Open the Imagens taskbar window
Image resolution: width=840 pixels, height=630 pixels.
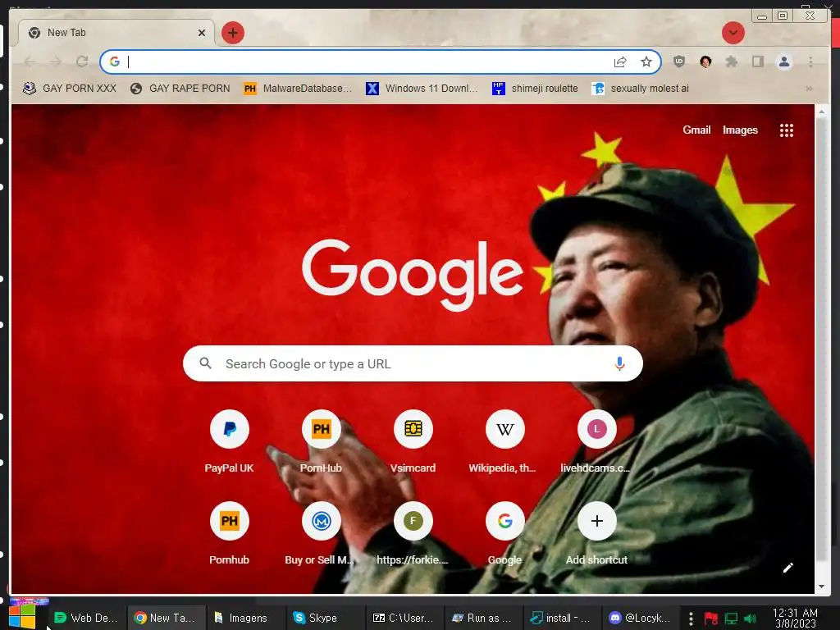pyautogui.click(x=244, y=618)
